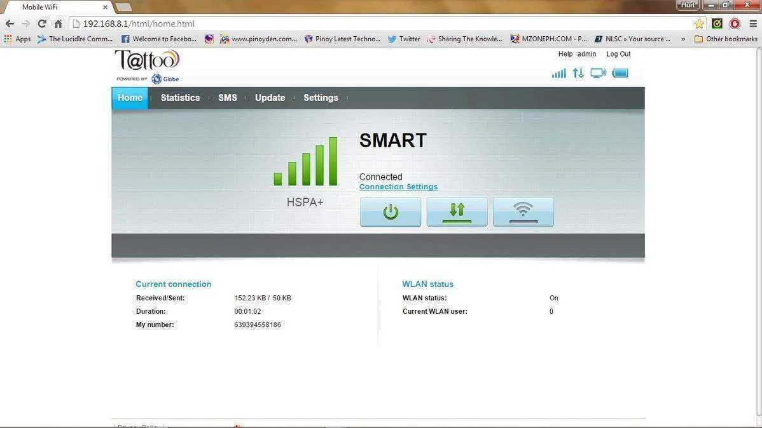Toggle the mobile data arrows button

(457, 211)
